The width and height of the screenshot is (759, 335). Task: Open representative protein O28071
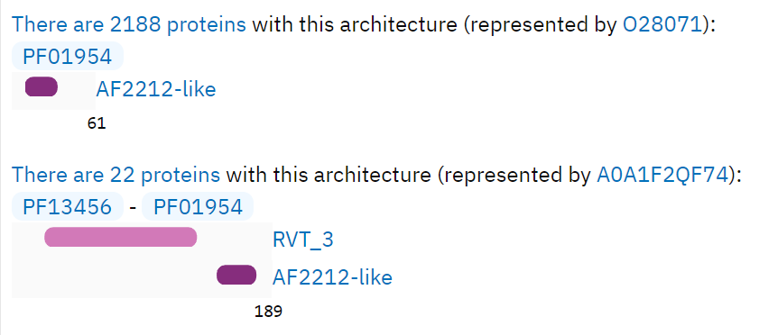click(662, 24)
